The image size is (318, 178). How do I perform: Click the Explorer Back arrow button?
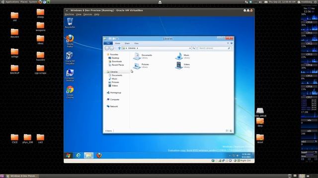click(x=107, y=48)
